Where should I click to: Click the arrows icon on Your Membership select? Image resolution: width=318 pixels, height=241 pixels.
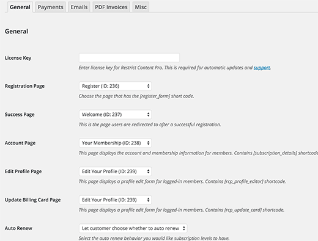(x=148, y=143)
